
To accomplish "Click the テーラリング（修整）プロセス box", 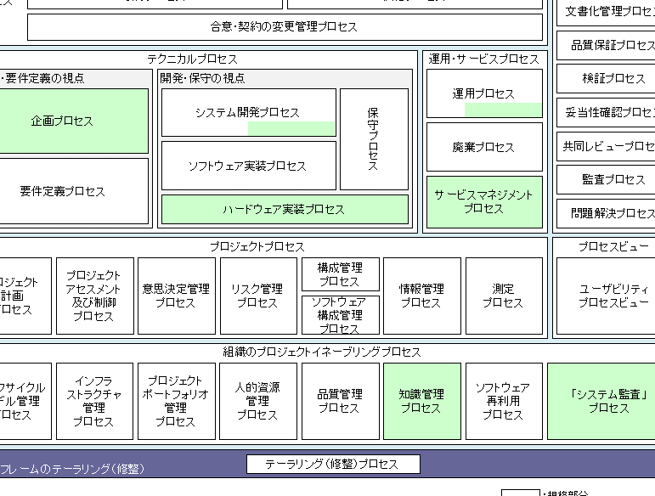I will [333, 465].
